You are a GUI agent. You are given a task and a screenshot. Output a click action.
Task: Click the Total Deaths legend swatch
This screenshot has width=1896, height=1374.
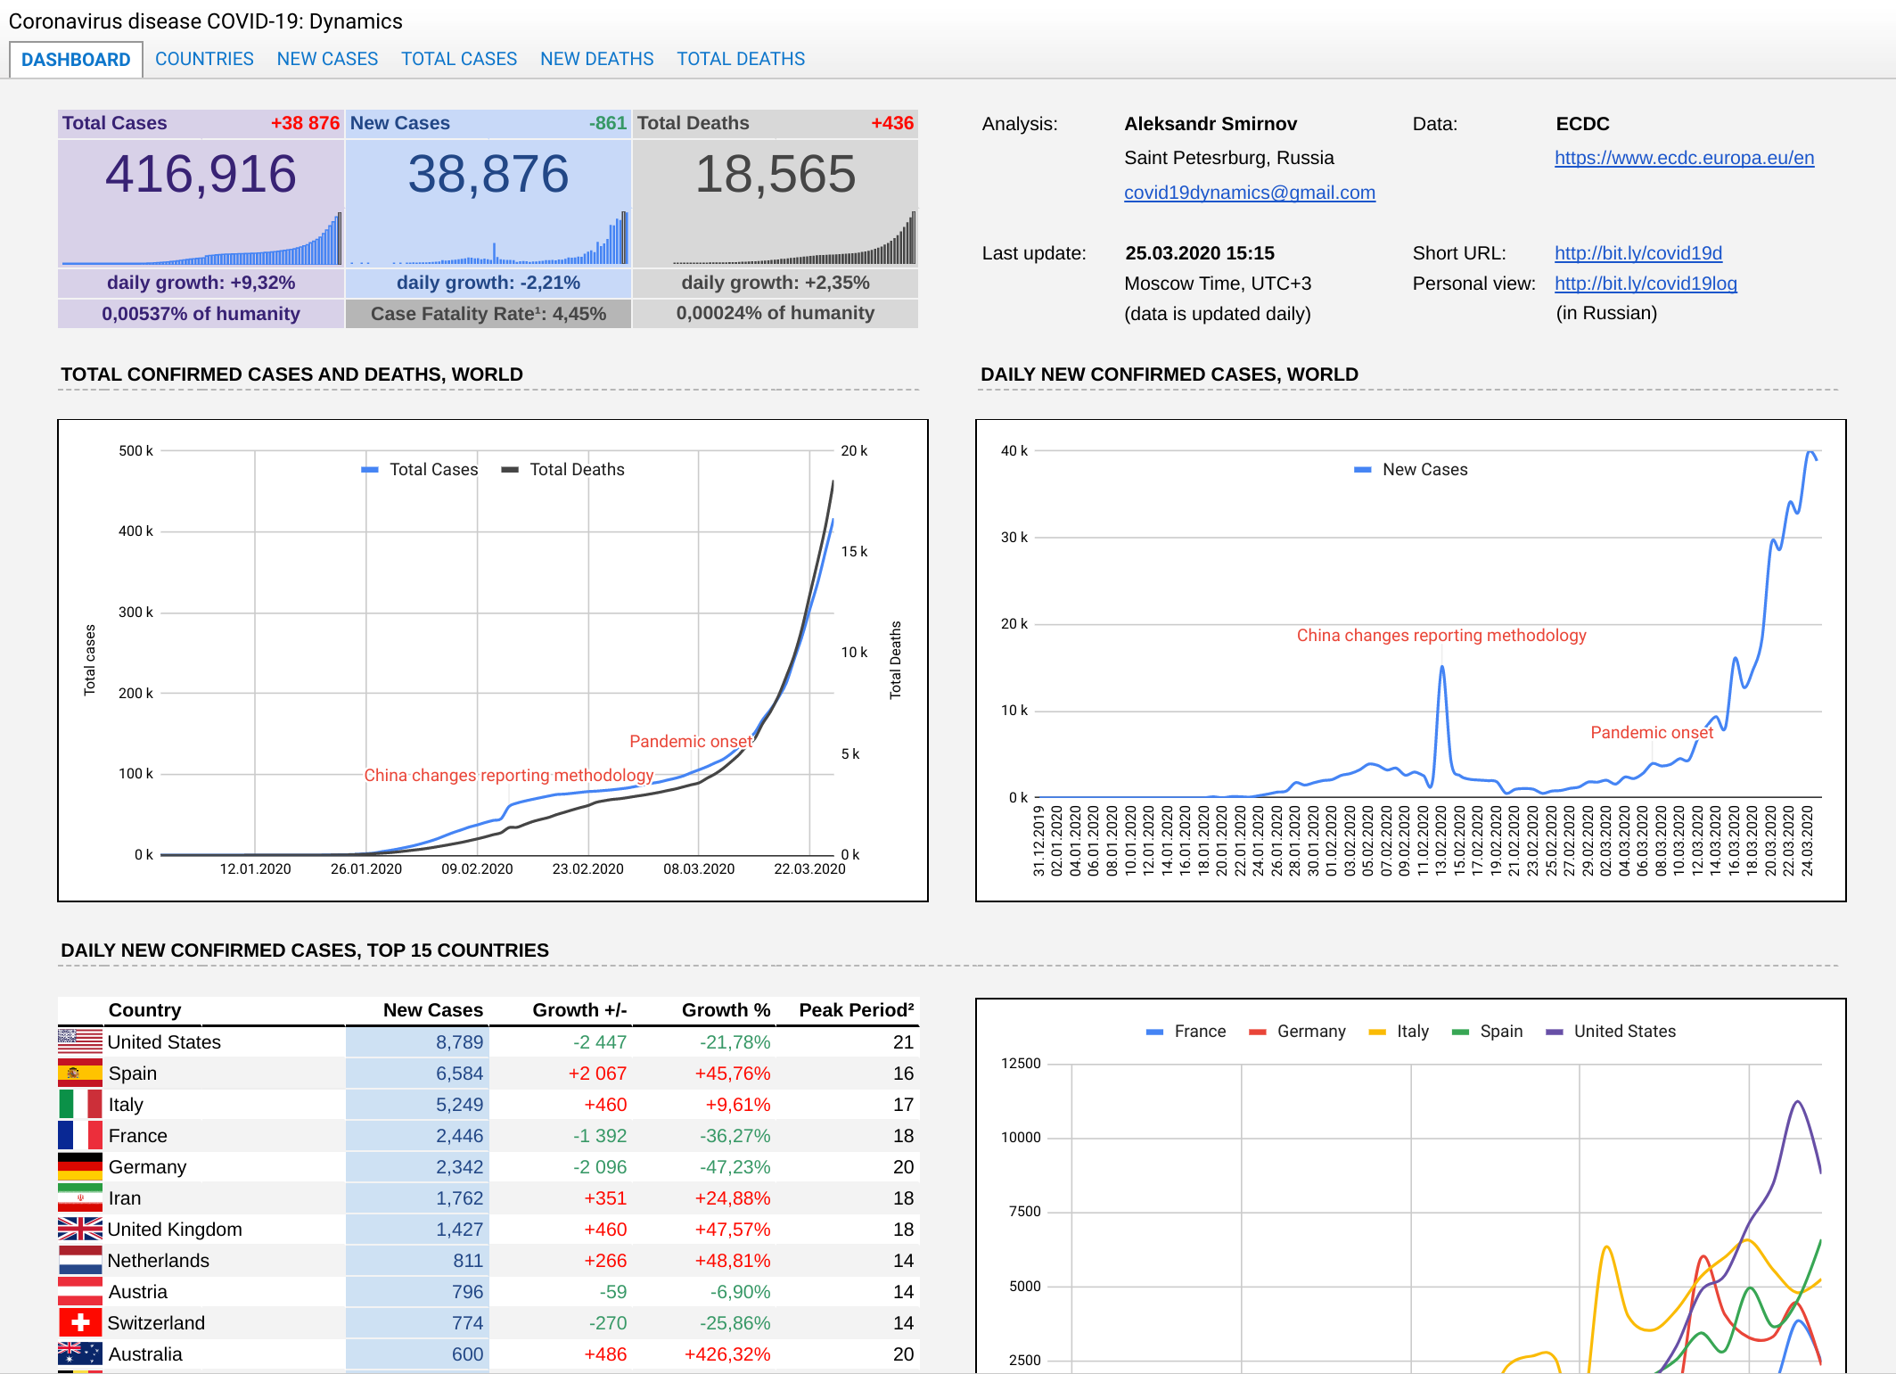coord(510,470)
